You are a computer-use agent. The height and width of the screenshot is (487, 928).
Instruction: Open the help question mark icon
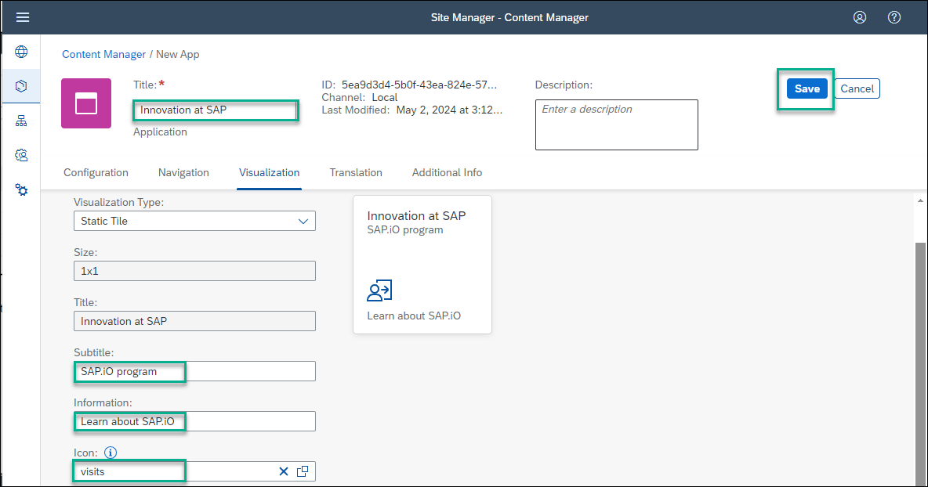894,17
